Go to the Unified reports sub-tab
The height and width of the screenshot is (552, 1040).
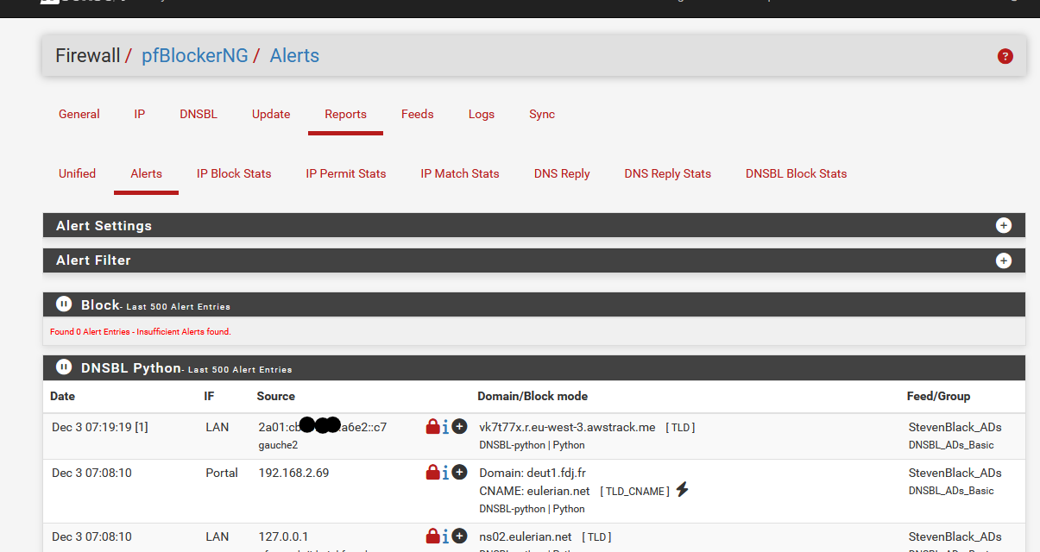pos(77,173)
